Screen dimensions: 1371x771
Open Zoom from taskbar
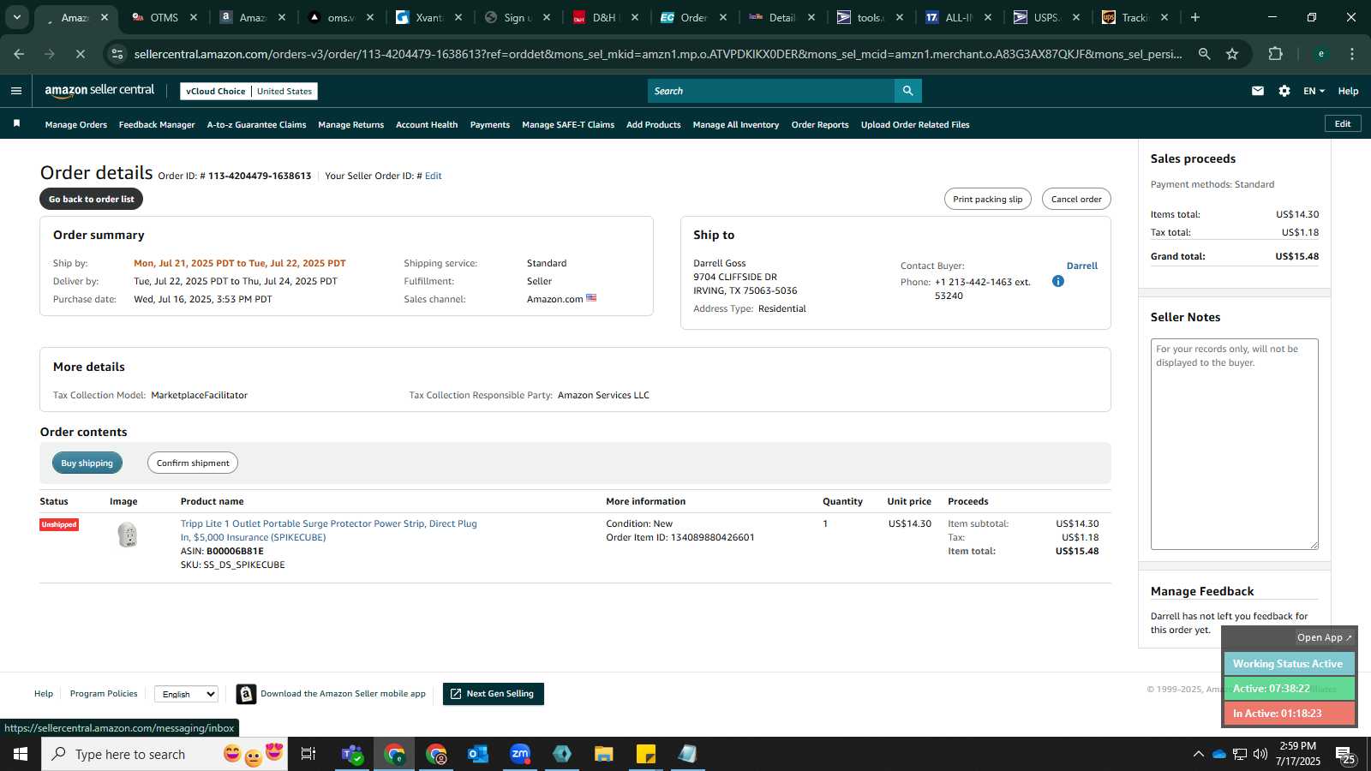(520, 754)
